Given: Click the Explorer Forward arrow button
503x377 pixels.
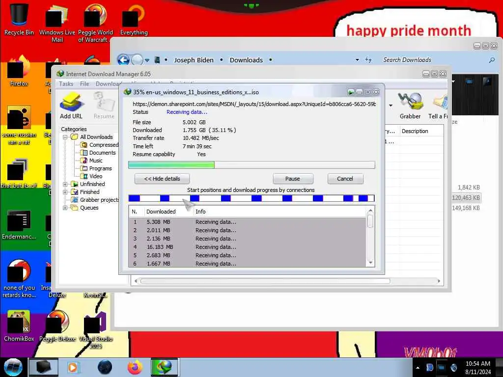Looking at the screenshot, I should (138, 60).
